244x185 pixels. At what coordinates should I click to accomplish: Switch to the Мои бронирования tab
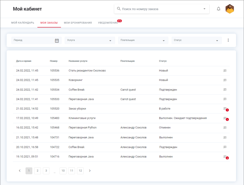point(78,23)
